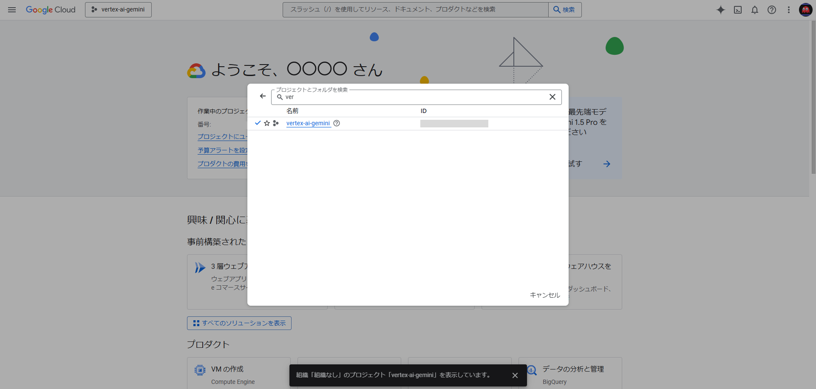Open the プロダクトの費用 link
The height and width of the screenshot is (389, 816).
pos(223,164)
